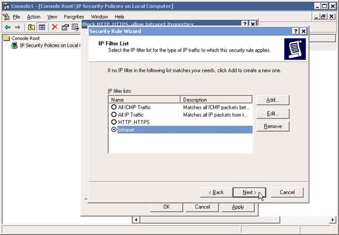
Task: Click the 'Matches all IP packets' description
Action: (215, 115)
